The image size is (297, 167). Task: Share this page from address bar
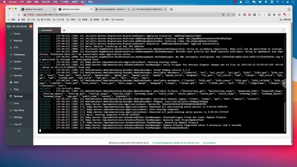[228, 14]
